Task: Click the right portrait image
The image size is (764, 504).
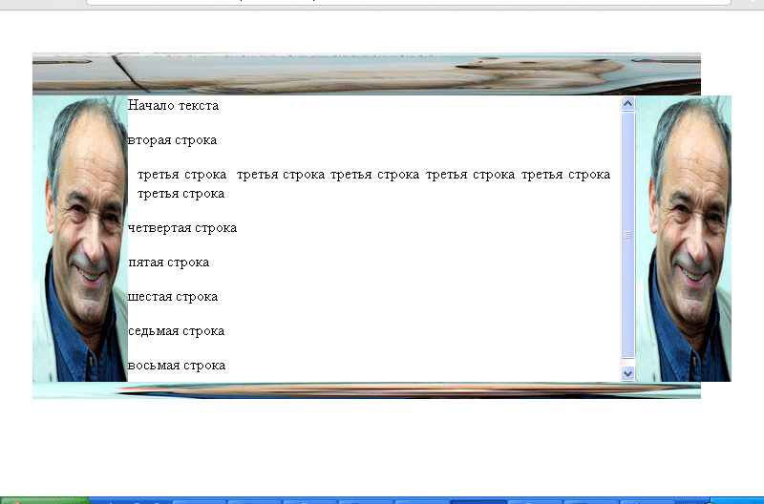Action: (x=684, y=239)
